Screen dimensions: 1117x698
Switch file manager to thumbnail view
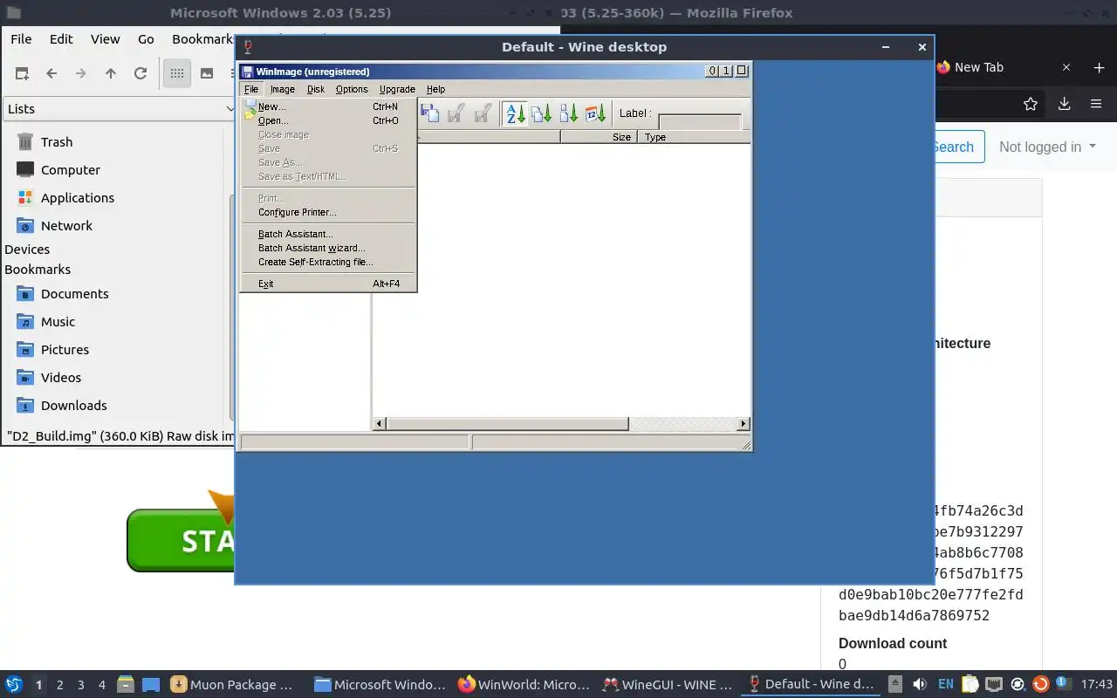tap(207, 73)
